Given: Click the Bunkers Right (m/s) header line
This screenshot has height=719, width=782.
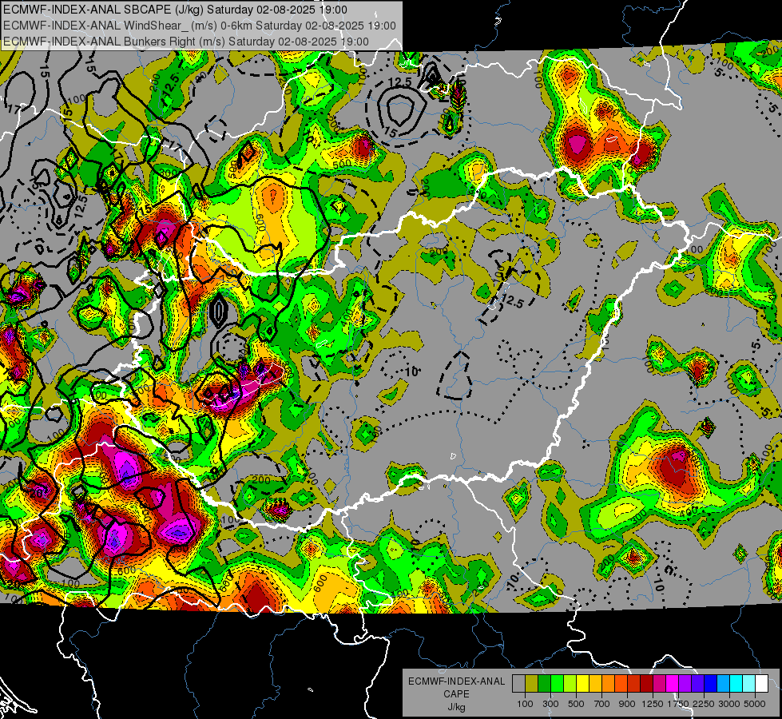Looking at the screenshot, I should [x=186, y=42].
